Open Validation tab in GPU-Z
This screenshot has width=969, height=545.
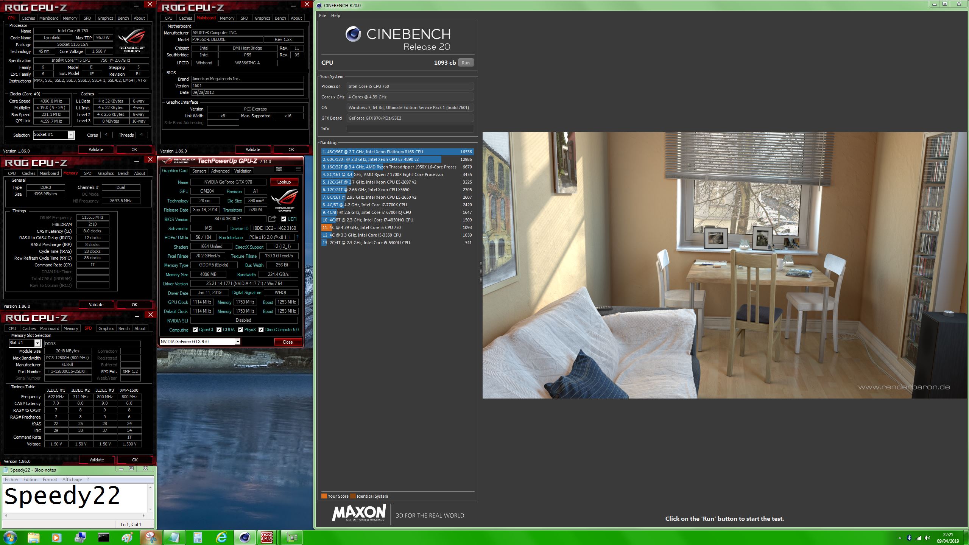tap(243, 171)
